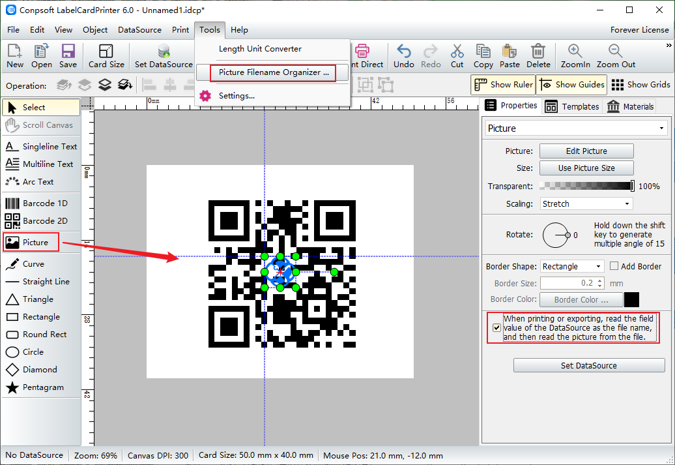The width and height of the screenshot is (675, 465).
Task: Toggle the Show Grids button
Action: click(x=640, y=85)
